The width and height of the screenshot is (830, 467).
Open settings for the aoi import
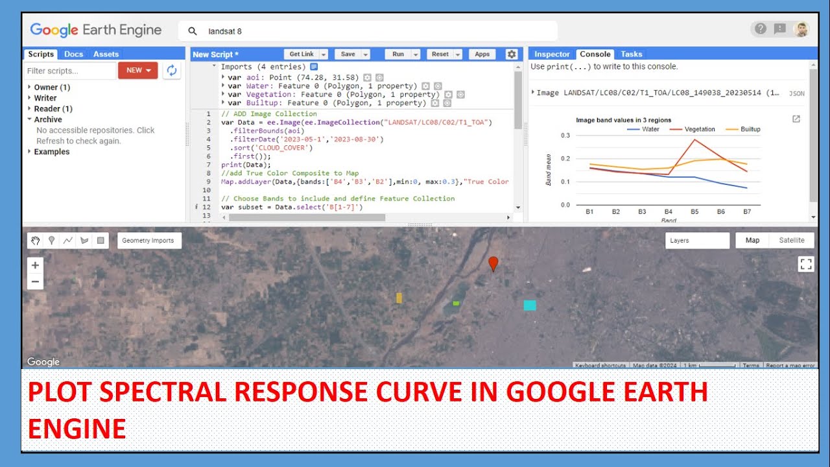click(367, 77)
